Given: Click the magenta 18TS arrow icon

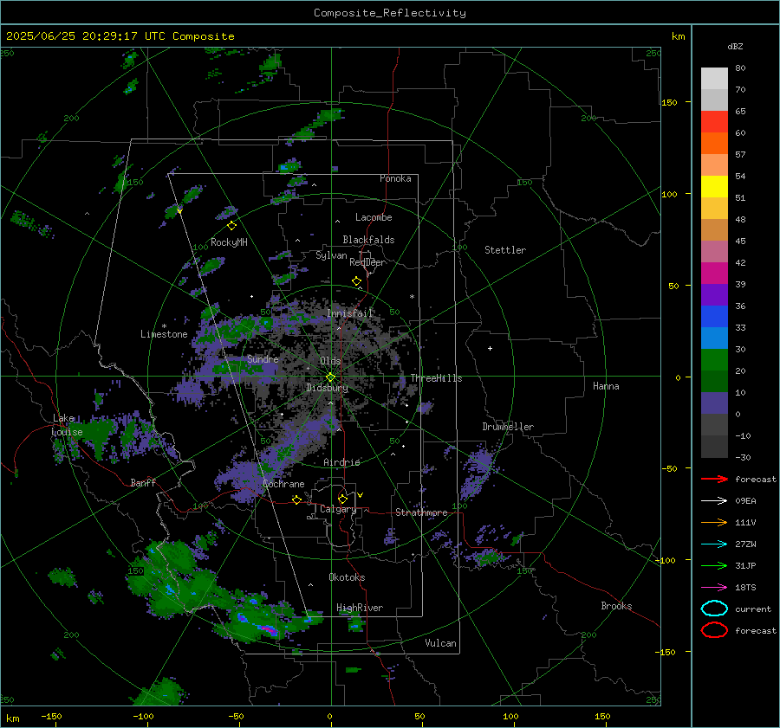Looking at the screenshot, I should pos(714,588).
